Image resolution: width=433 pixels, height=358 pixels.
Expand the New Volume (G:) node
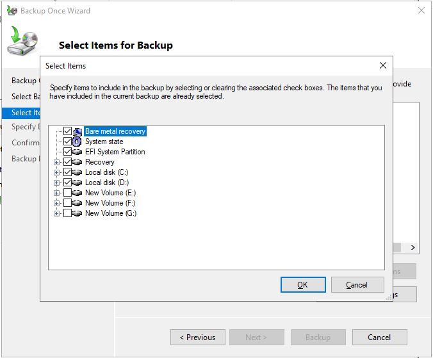point(57,213)
